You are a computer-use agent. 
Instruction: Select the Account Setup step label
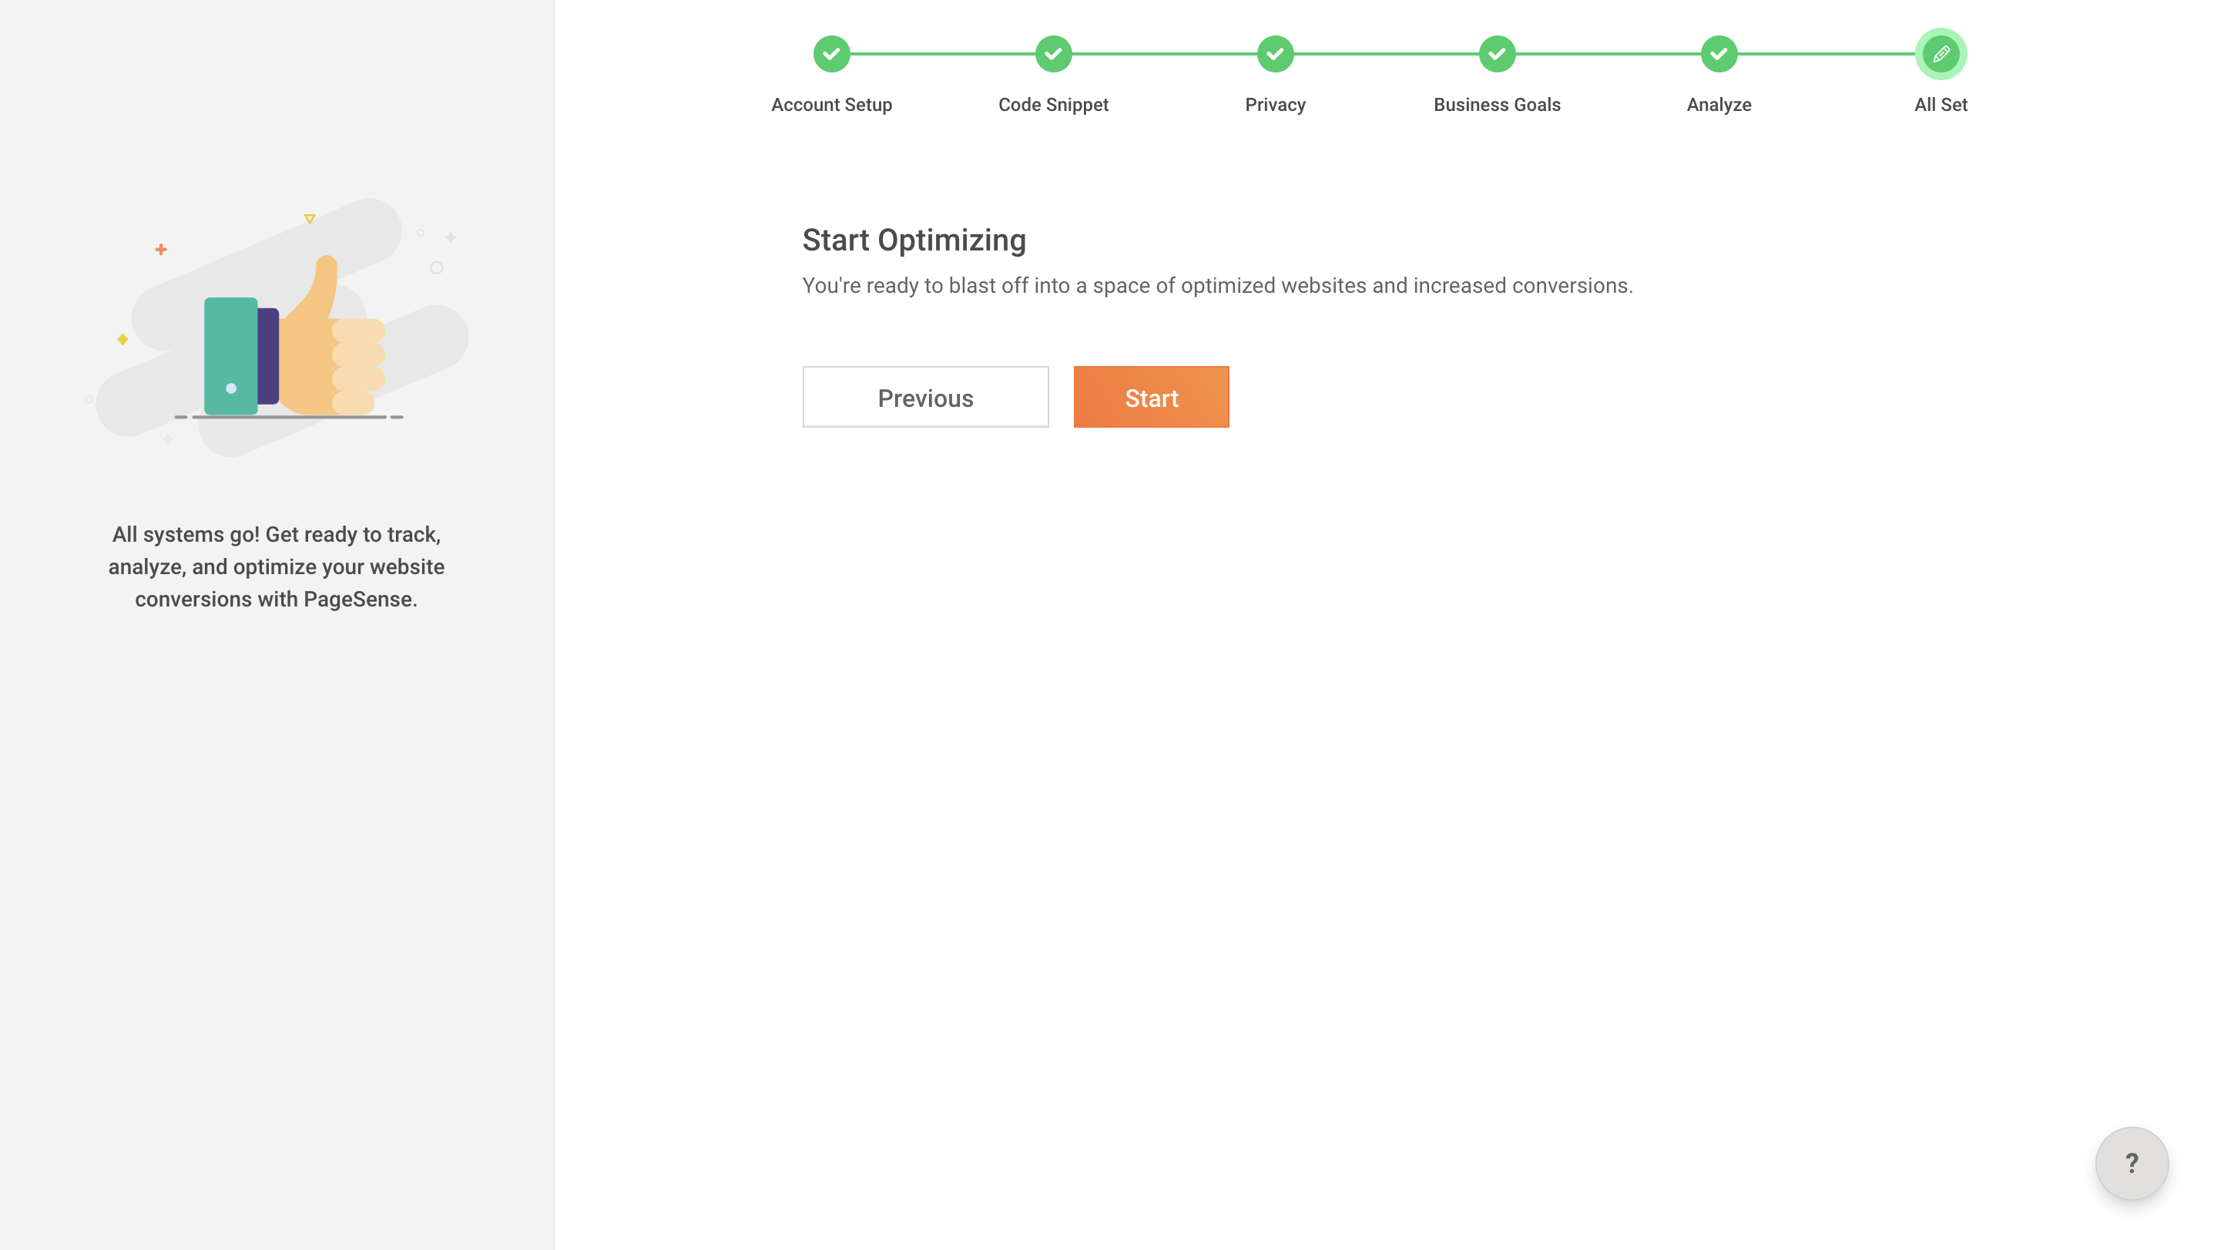831,105
